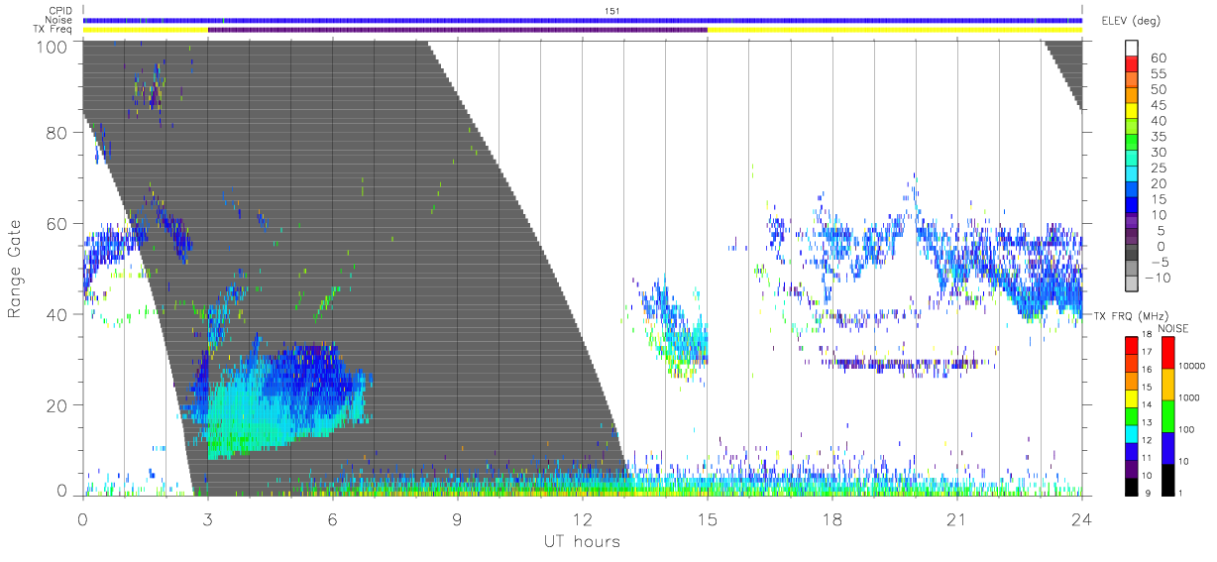Click the Range Gate axis title
Image resolution: width=1217 pixels, height=562 pixels.
pos(15,268)
